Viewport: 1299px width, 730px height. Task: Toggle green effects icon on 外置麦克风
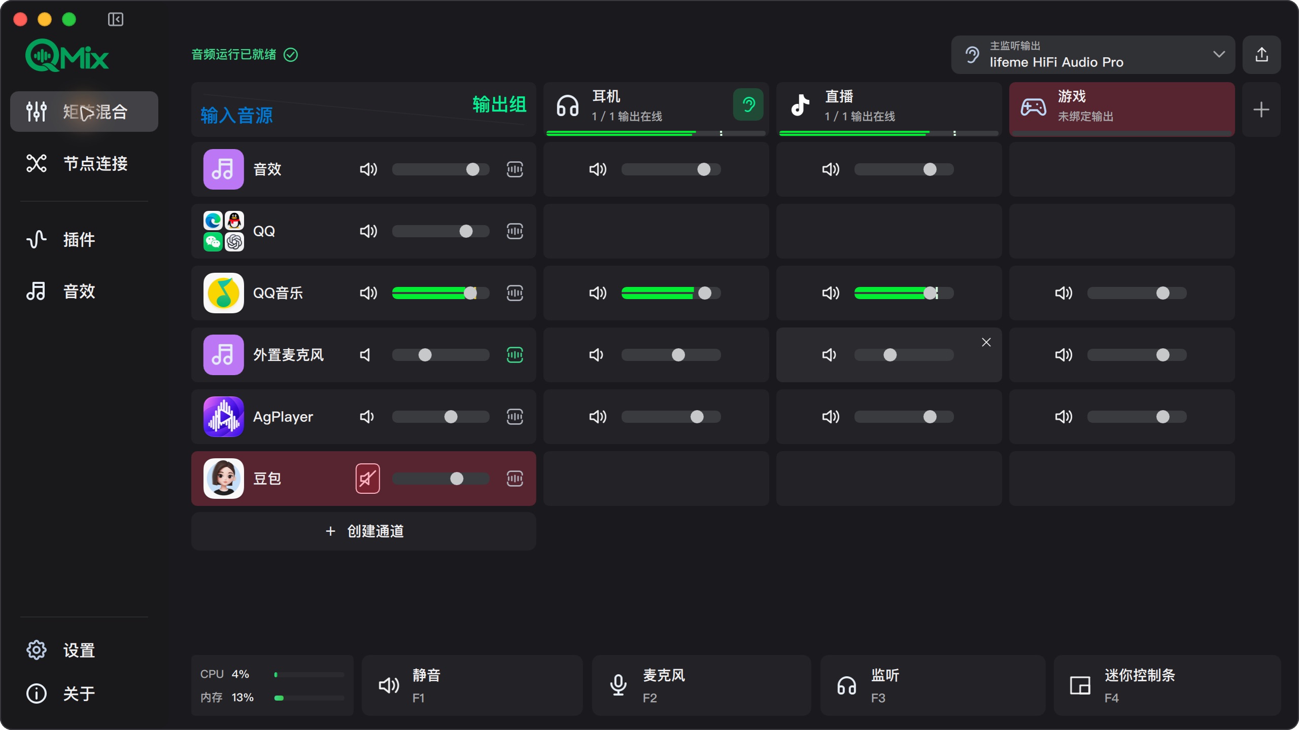[x=515, y=355]
